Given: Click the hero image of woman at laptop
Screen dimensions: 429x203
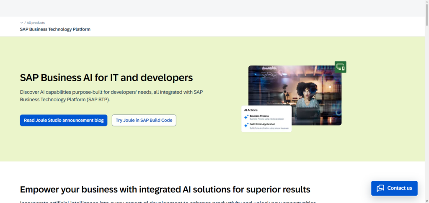Looking at the screenshot, I should (295, 95).
